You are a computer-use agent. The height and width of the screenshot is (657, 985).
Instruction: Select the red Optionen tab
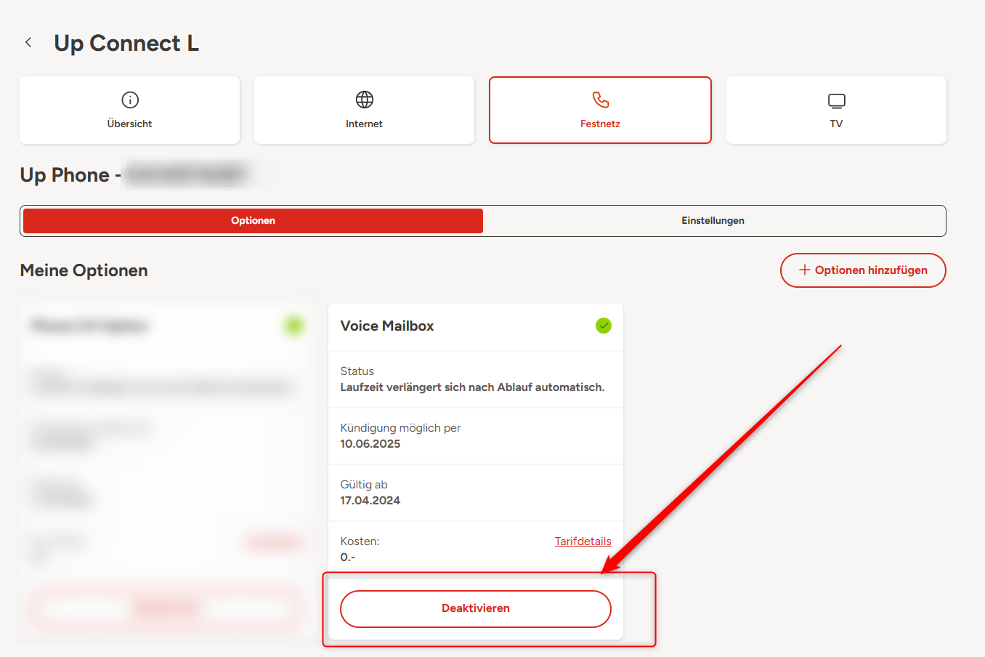(253, 221)
